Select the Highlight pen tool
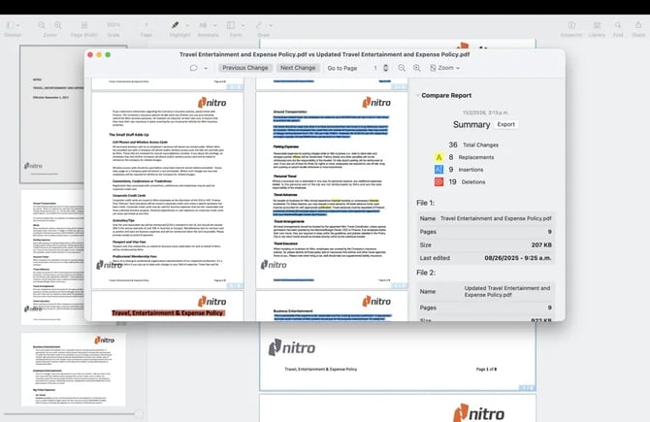 176,25
